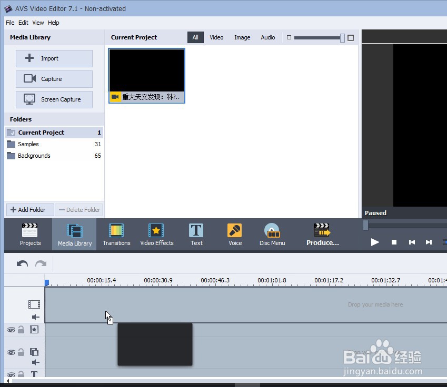This screenshot has width=447, height=387.
Task: Click the small thumbnail size icon
Action: point(289,37)
